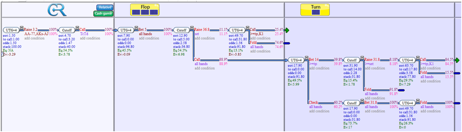462x132 pixels.
Task: Toggle the Cash game mode button
Action: pyautogui.click(x=103, y=13)
